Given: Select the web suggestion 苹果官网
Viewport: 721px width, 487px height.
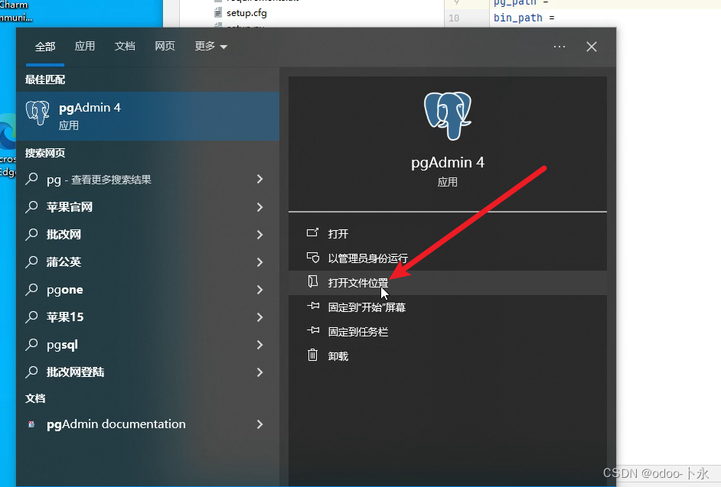Looking at the screenshot, I should pos(148,206).
